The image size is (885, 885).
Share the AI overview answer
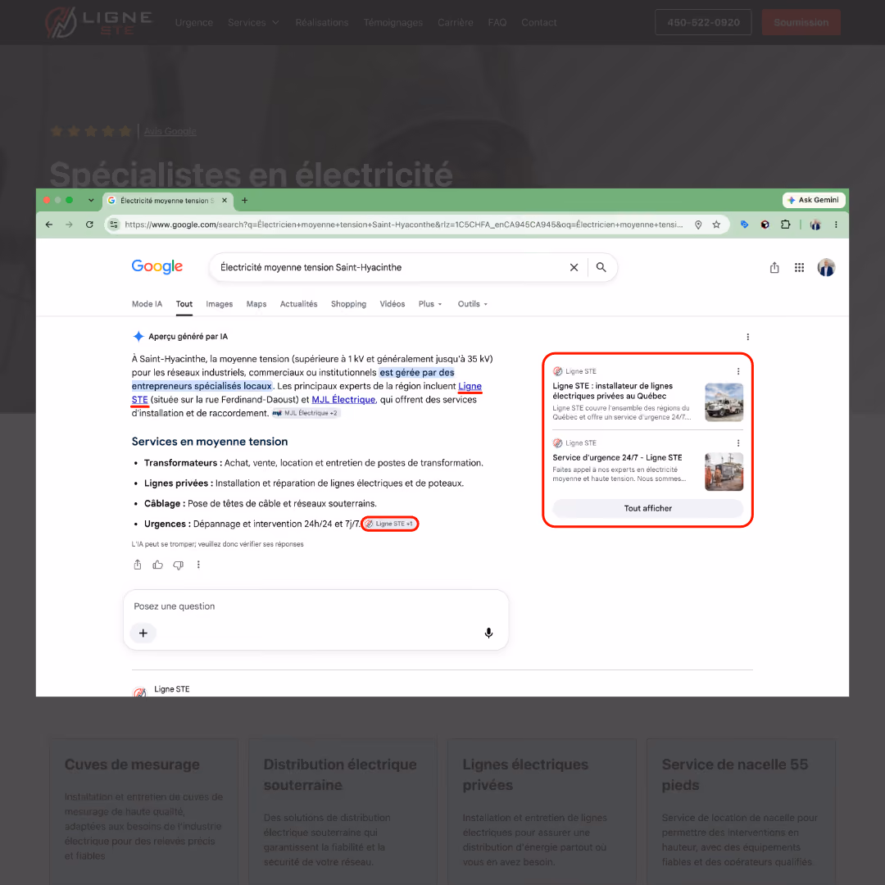137,565
